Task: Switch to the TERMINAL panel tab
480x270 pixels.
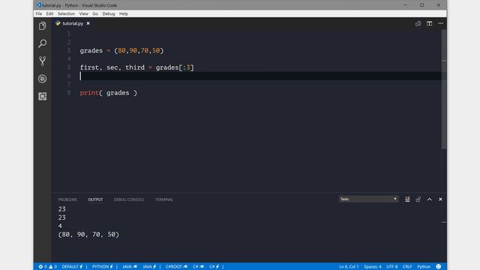Action: 164,199
